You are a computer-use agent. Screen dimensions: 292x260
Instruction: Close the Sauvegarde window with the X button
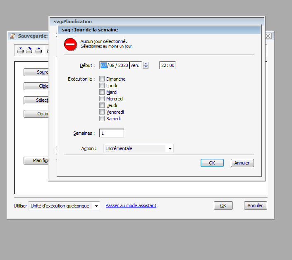[x=268, y=36]
